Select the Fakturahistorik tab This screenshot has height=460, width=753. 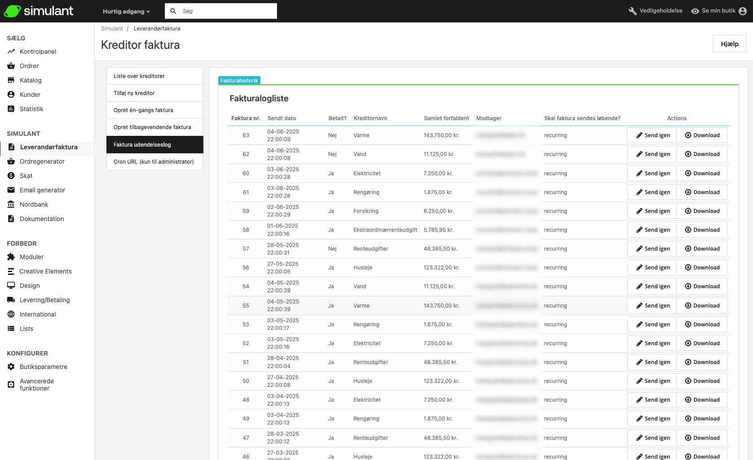[x=239, y=81]
